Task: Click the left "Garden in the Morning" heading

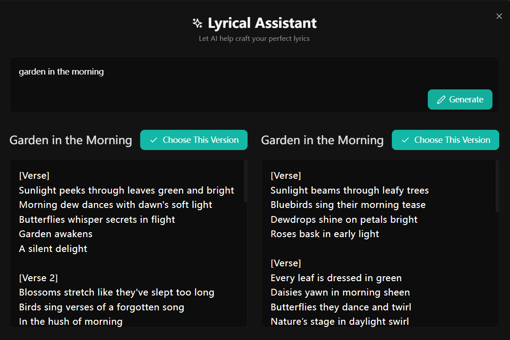Action: [x=71, y=140]
